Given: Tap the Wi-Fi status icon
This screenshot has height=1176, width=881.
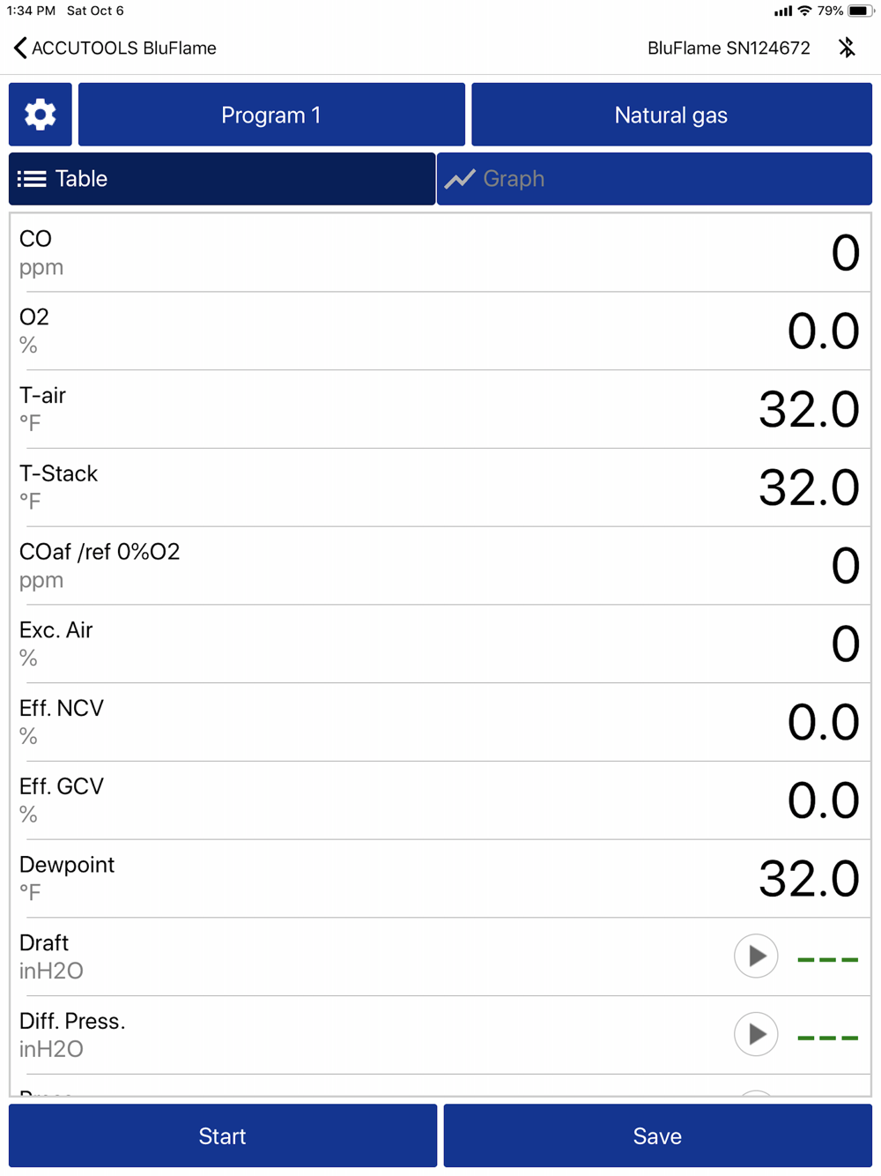Looking at the screenshot, I should (x=804, y=11).
